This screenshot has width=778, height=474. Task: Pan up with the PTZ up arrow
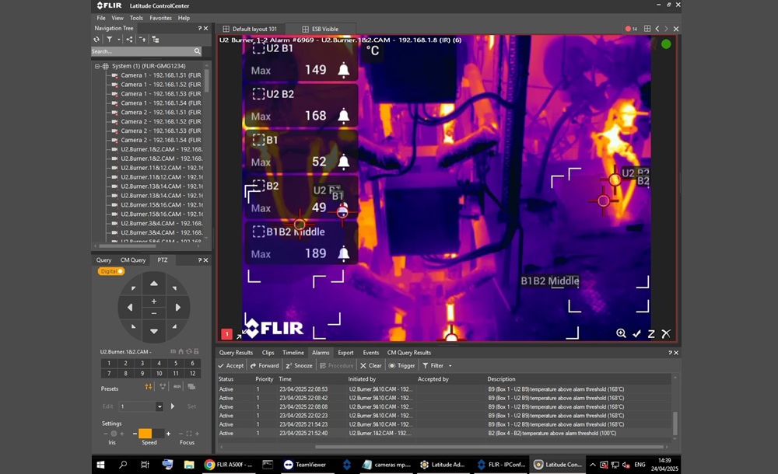pos(154,284)
